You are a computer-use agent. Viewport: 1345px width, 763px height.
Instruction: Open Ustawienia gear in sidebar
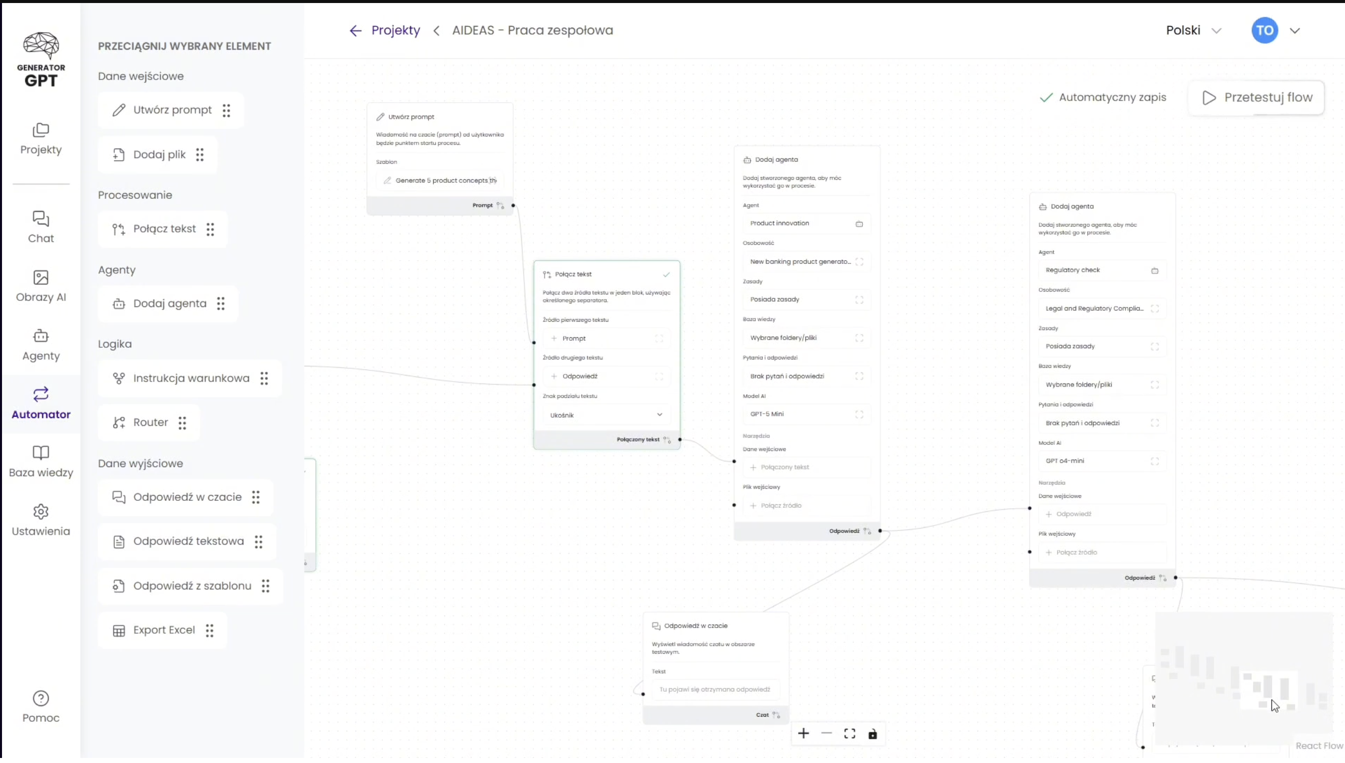[x=41, y=520]
